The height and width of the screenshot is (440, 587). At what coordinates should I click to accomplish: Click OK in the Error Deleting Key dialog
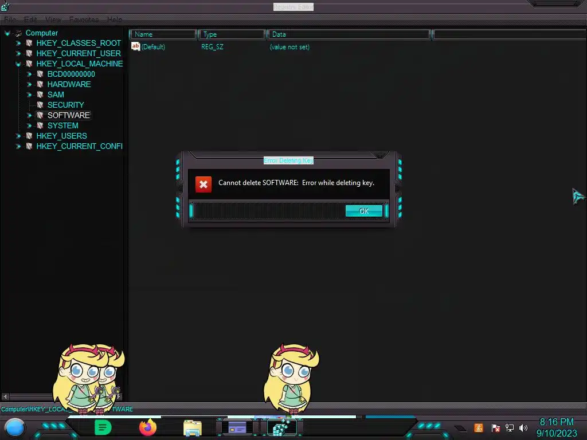364,211
